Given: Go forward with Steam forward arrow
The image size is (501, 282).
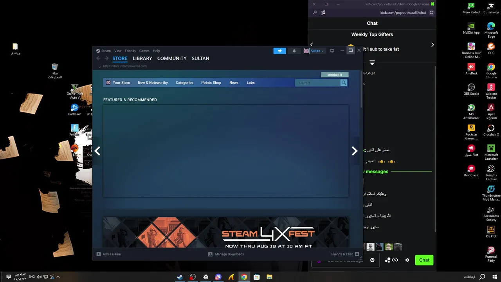Looking at the screenshot, I should (x=106, y=58).
